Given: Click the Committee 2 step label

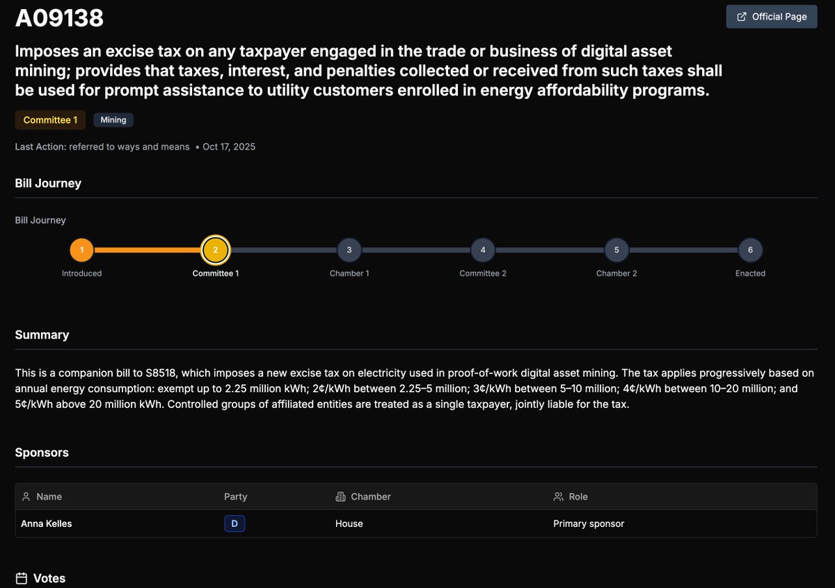Looking at the screenshot, I should (x=483, y=273).
